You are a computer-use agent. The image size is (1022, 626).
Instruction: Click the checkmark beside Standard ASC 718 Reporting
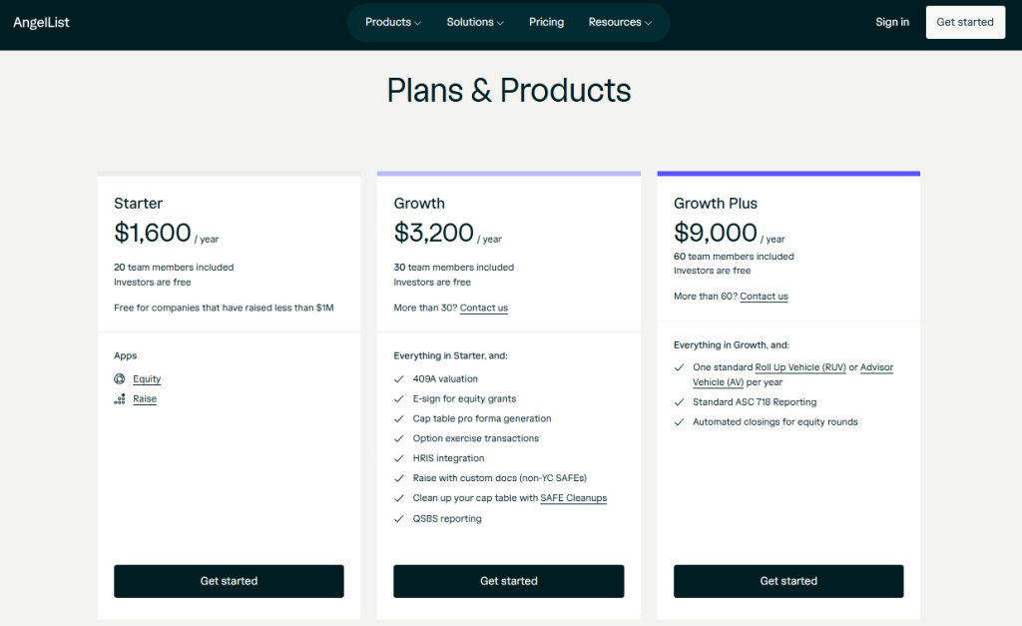pos(680,402)
